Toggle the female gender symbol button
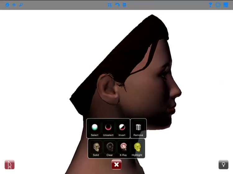The width and height of the screenshot is (233, 174). [x=223, y=164]
